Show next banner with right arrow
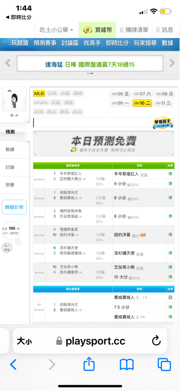 172,63
